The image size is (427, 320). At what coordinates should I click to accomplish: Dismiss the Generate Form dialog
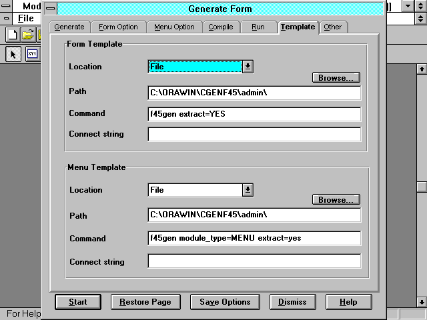(292, 302)
